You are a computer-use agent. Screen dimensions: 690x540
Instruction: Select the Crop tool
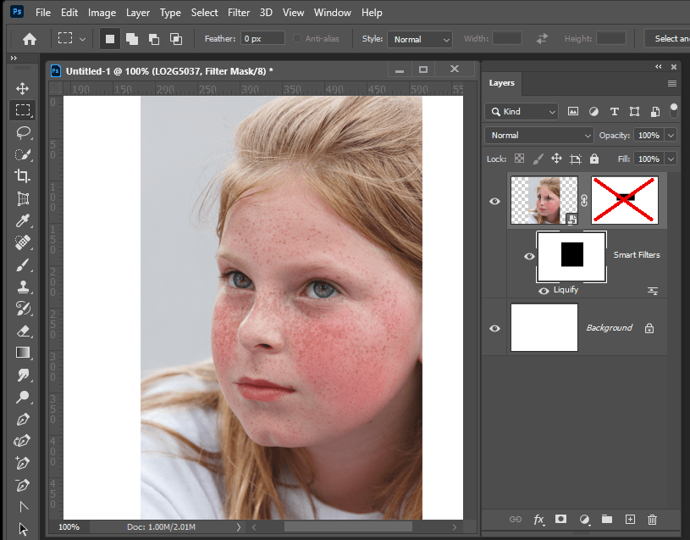coord(22,176)
